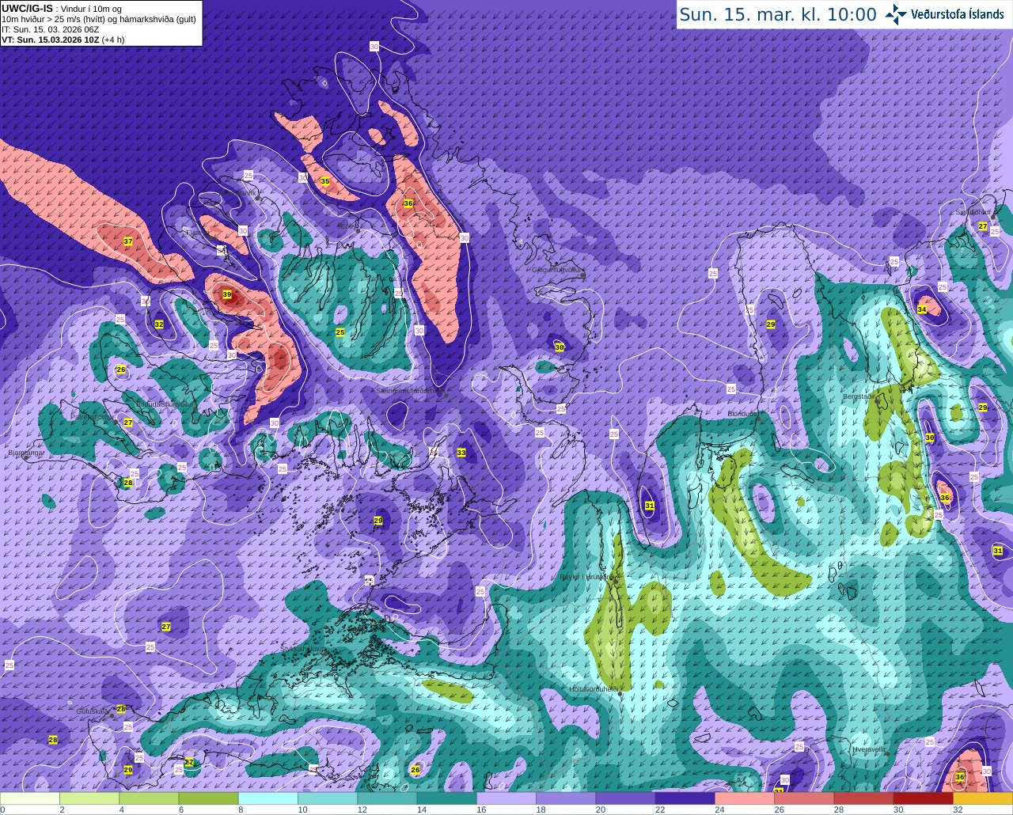Viewport: 1013px width, 815px height.
Task: Click the Stykkishólmur station label
Action: (302, 649)
